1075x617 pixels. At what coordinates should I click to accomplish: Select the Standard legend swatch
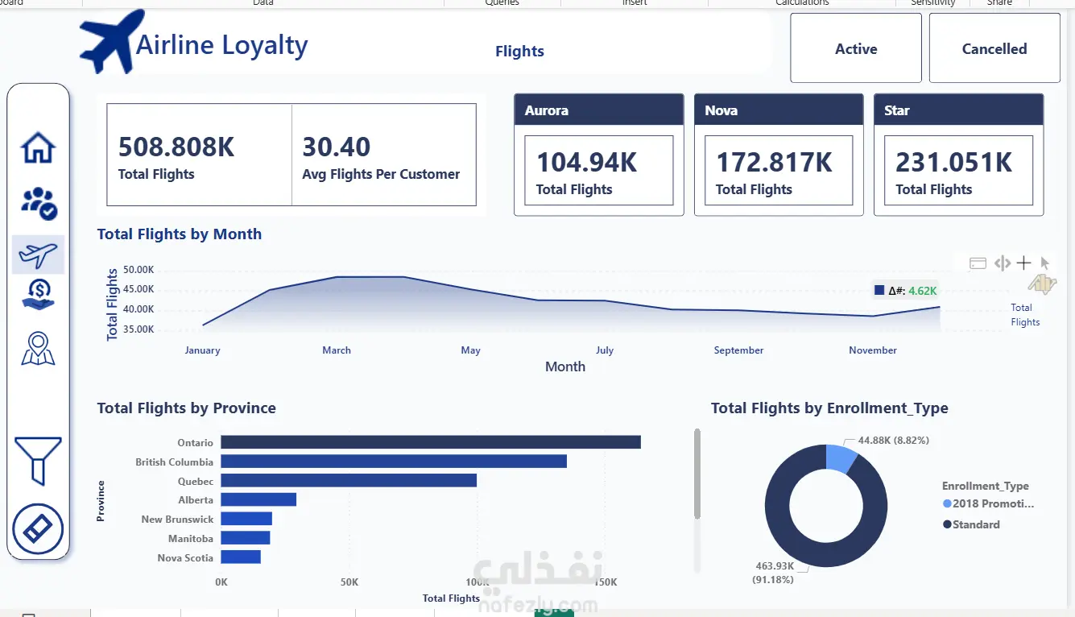click(x=947, y=525)
